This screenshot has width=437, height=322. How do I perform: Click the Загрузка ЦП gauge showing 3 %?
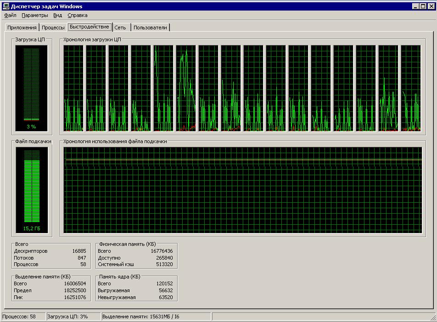pos(32,88)
